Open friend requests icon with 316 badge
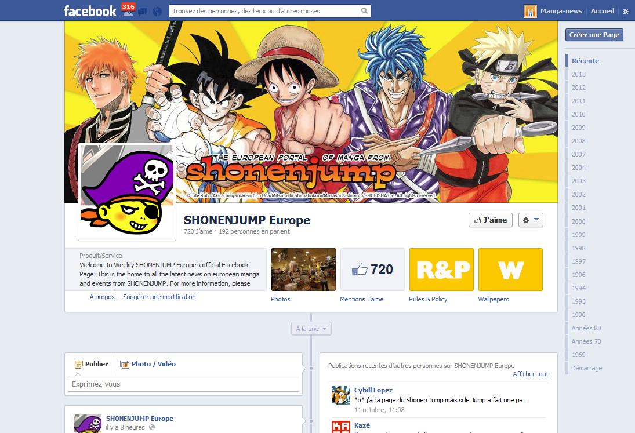The width and height of the screenshot is (635, 433). pos(128,10)
